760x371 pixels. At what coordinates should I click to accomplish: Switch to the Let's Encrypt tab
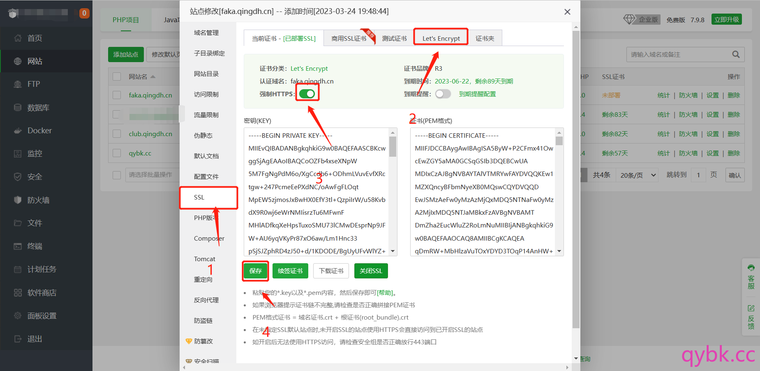(x=441, y=38)
